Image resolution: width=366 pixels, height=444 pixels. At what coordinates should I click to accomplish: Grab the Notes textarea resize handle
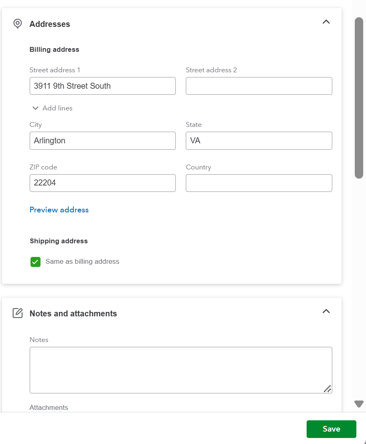327,389
